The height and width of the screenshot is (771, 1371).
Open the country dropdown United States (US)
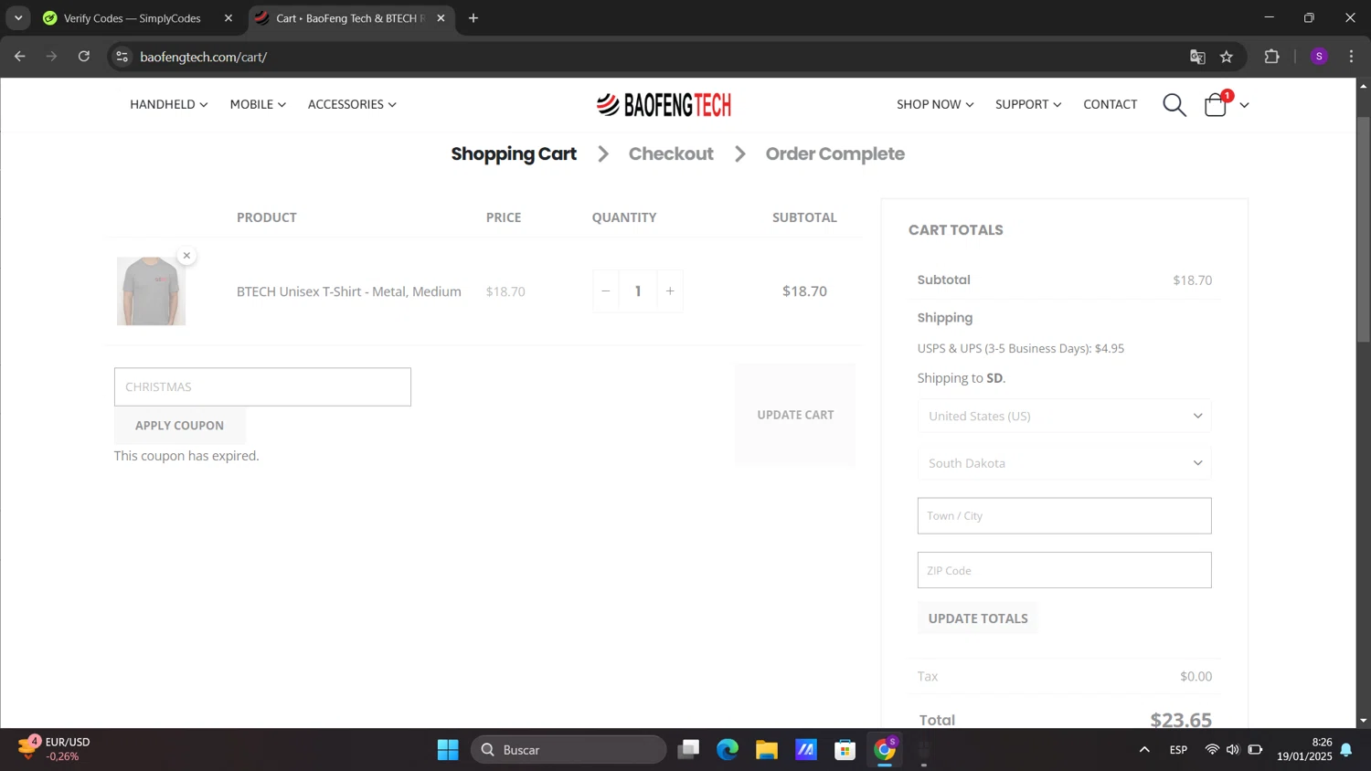(x=1065, y=416)
